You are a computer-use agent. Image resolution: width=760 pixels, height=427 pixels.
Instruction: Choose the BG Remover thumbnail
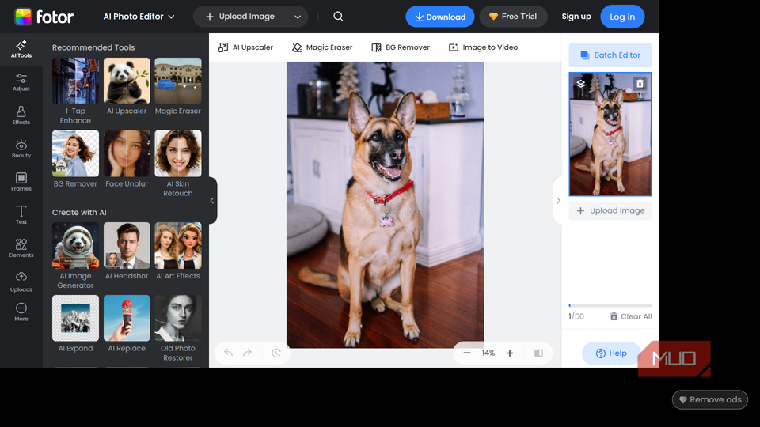click(x=75, y=153)
